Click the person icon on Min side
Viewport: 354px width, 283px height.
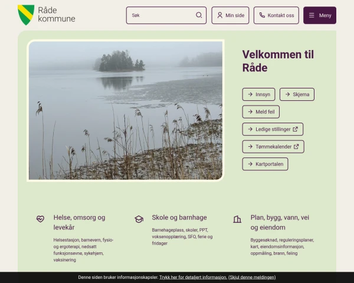point(219,15)
